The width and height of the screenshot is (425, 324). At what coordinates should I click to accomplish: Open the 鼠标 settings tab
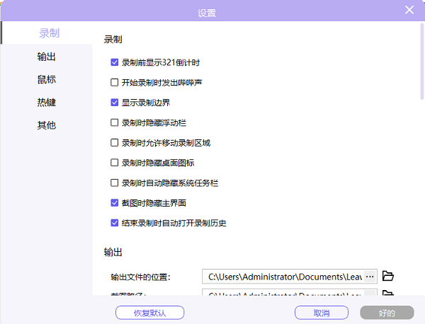(x=46, y=79)
